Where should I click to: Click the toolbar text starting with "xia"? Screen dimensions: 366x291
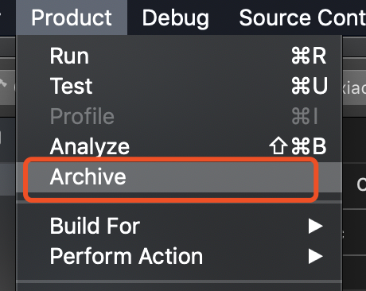point(353,87)
